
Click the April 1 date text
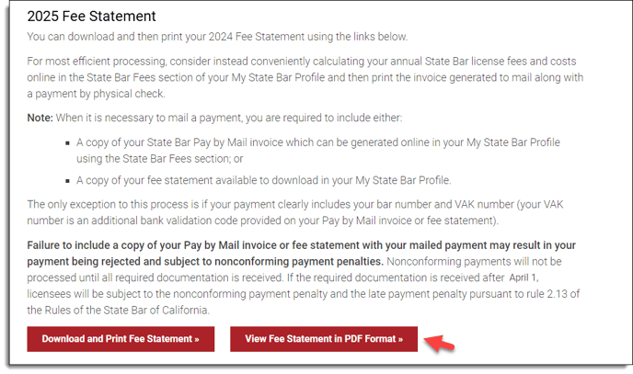click(524, 278)
